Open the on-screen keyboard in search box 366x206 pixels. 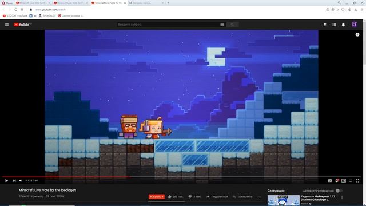(x=222, y=25)
